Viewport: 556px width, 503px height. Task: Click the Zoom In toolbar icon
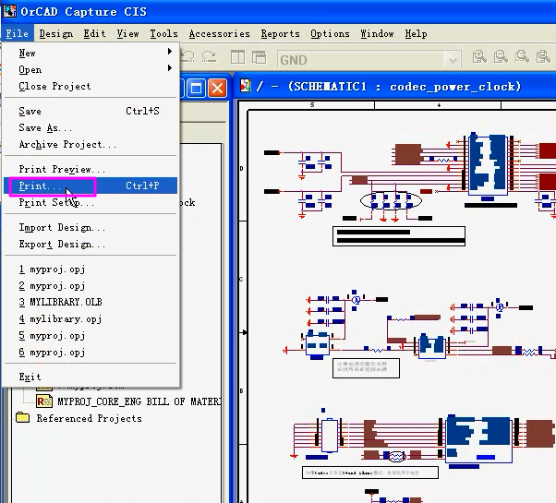(x=479, y=58)
